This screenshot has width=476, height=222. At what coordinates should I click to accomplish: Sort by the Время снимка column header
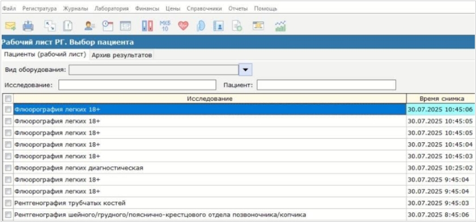pos(441,99)
